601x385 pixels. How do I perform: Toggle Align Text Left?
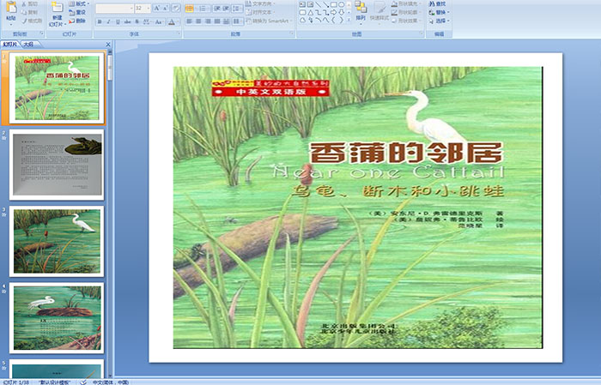coord(190,21)
